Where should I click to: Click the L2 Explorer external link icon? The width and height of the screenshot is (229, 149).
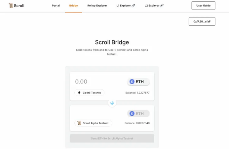(162, 6)
